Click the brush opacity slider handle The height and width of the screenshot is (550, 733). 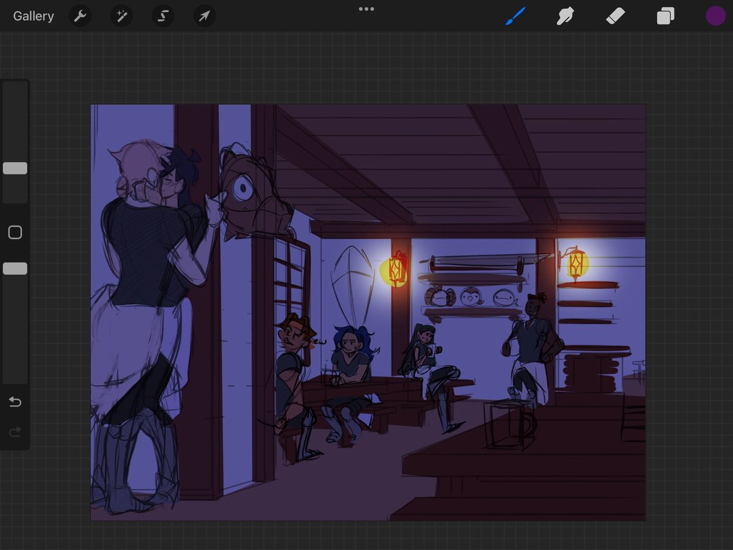[x=15, y=268]
